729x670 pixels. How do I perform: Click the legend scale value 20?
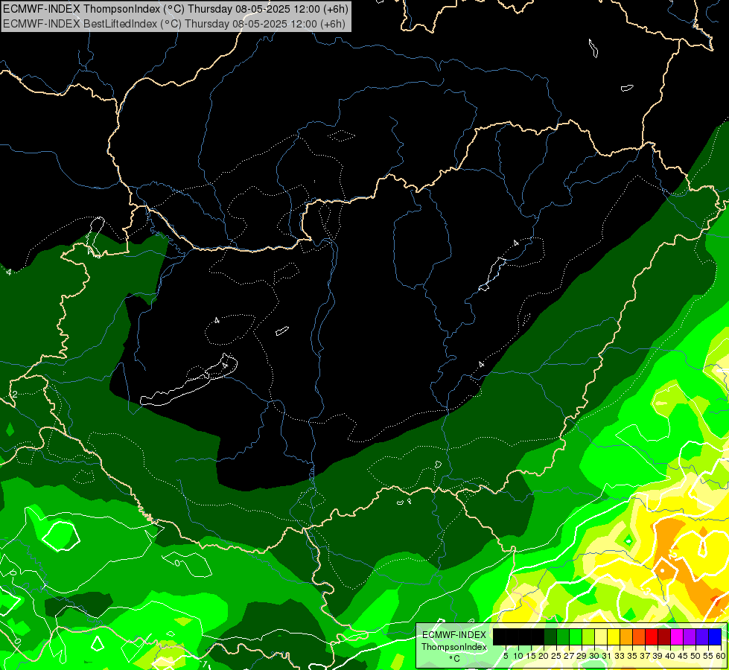pos(544,656)
